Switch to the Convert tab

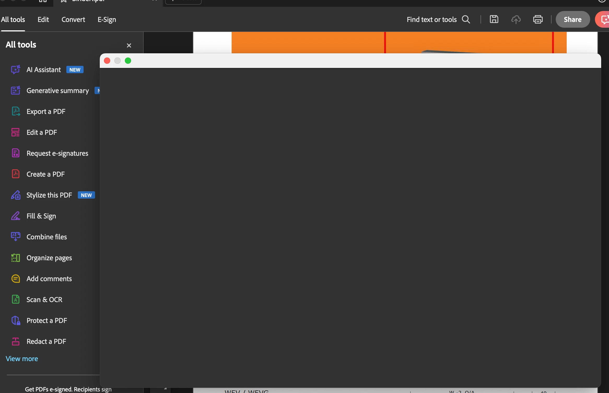pos(73,20)
